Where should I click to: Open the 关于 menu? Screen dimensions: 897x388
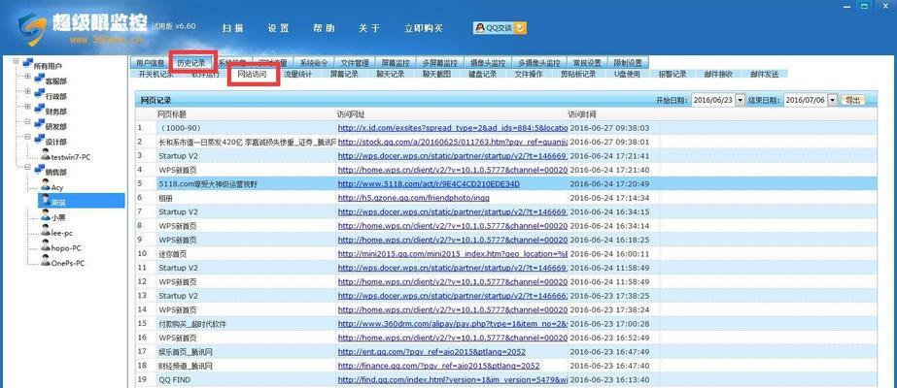tap(369, 28)
